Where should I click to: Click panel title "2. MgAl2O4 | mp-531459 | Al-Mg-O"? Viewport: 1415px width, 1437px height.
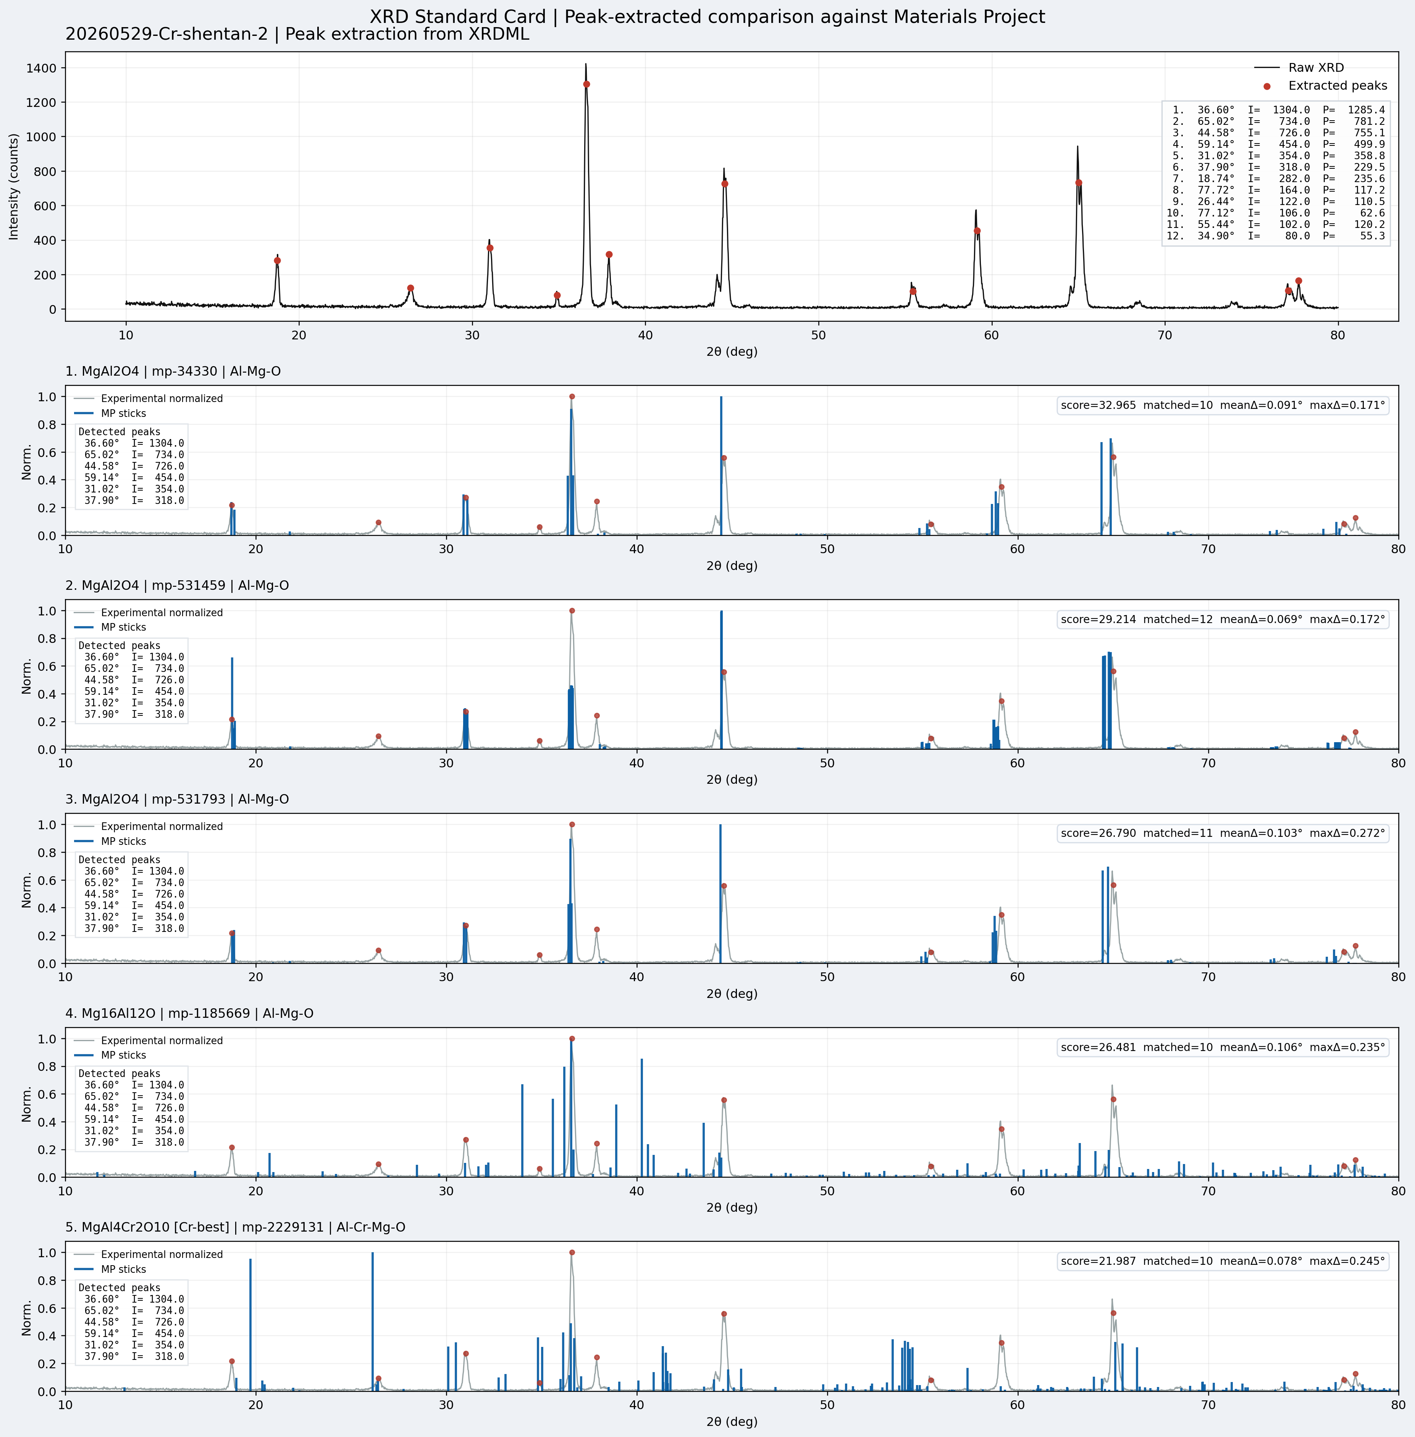(177, 586)
